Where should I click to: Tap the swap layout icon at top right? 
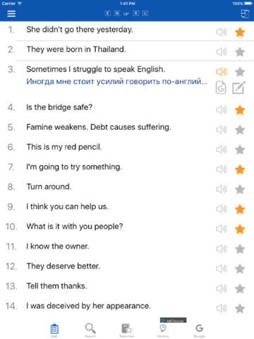tap(245, 13)
